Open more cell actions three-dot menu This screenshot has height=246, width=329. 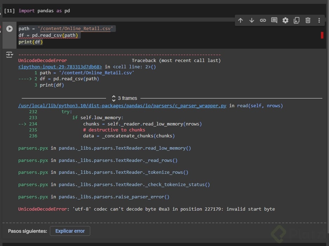click(x=319, y=20)
